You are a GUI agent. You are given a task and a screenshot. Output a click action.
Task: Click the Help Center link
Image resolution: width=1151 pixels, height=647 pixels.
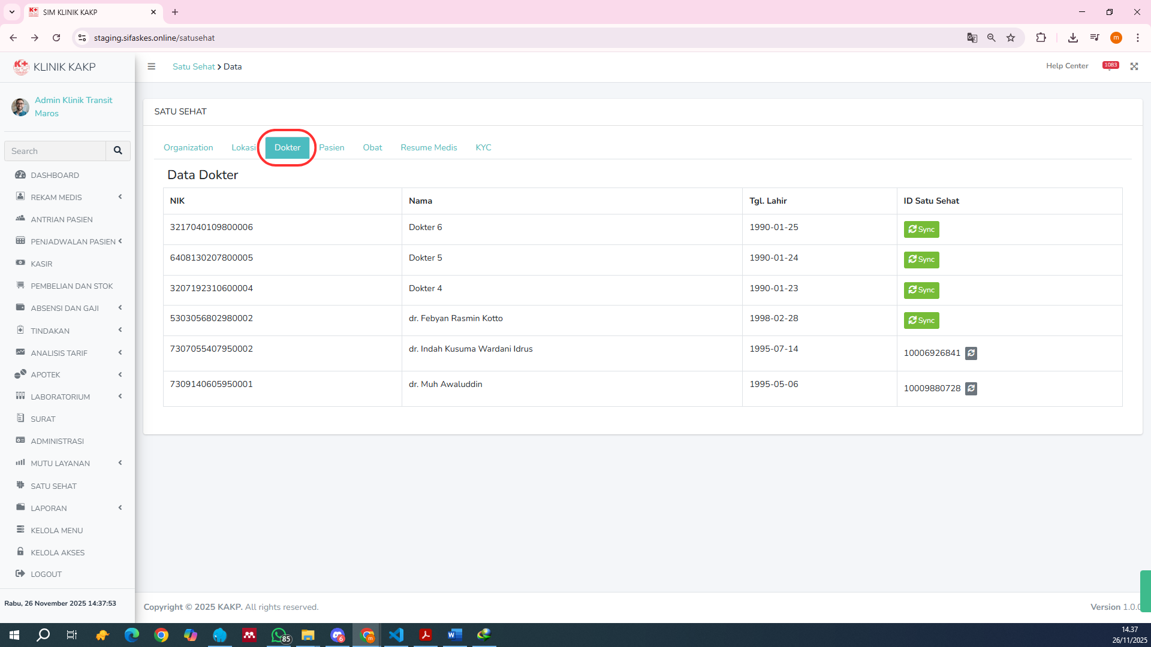click(1067, 66)
